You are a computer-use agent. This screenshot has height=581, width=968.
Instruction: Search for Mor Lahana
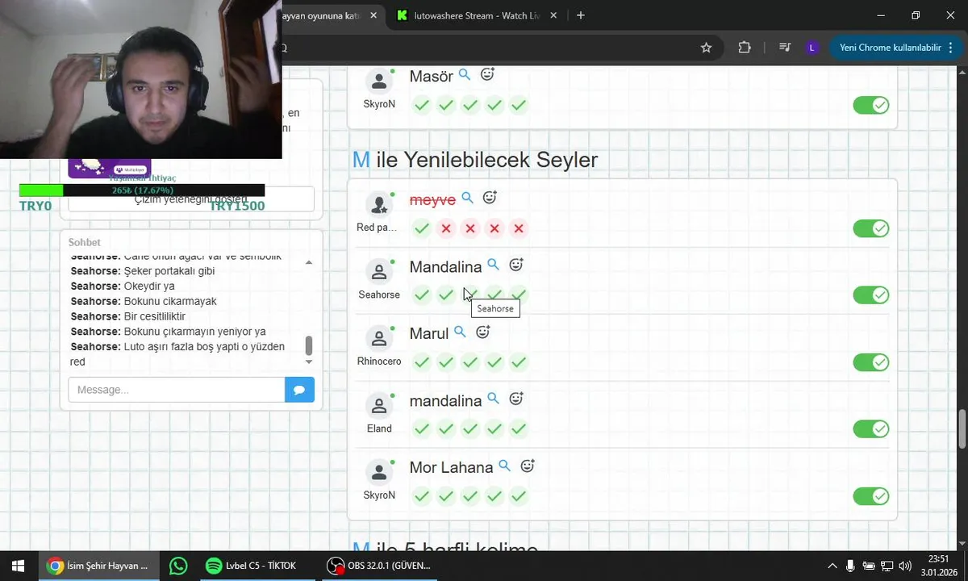coord(504,466)
